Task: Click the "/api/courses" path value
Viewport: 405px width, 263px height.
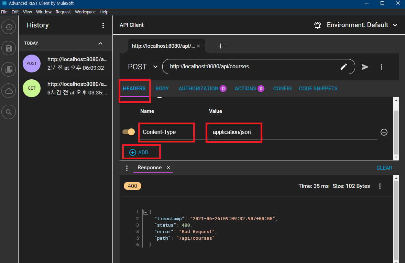Action: (x=195, y=238)
